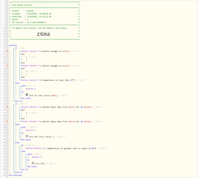The image size is (199, 178).
Task: Click the lightning bolt icon on line 23
Action: point(7,66)
